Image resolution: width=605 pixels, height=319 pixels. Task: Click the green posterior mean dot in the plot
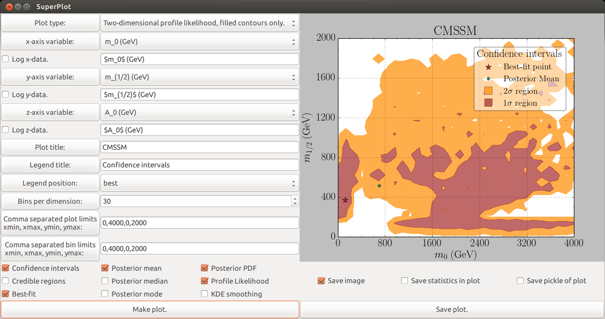pyautogui.click(x=379, y=186)
